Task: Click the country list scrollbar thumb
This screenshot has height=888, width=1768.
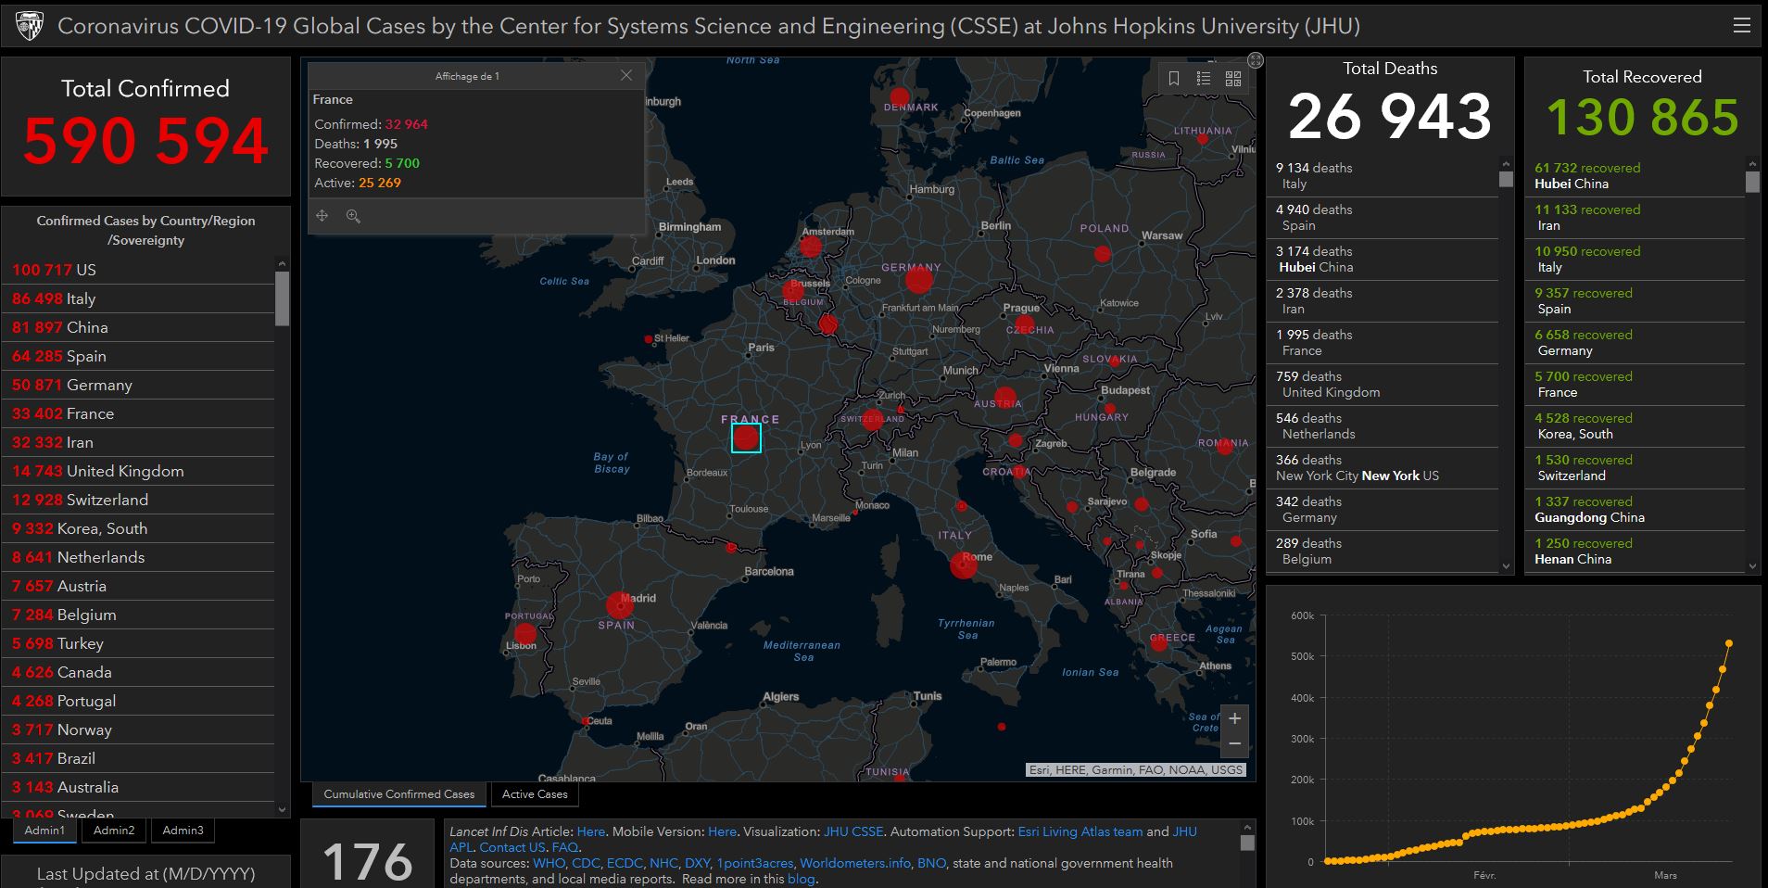Action: click(283, 298)
